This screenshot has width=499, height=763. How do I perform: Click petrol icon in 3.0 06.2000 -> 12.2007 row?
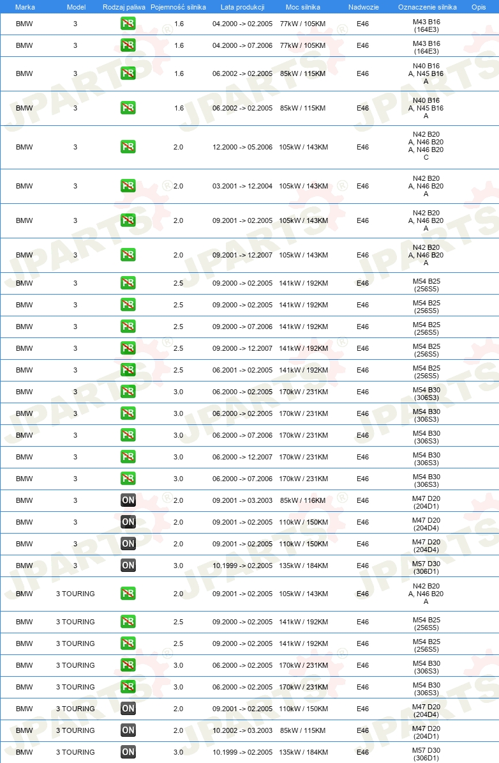pos(128,457)
